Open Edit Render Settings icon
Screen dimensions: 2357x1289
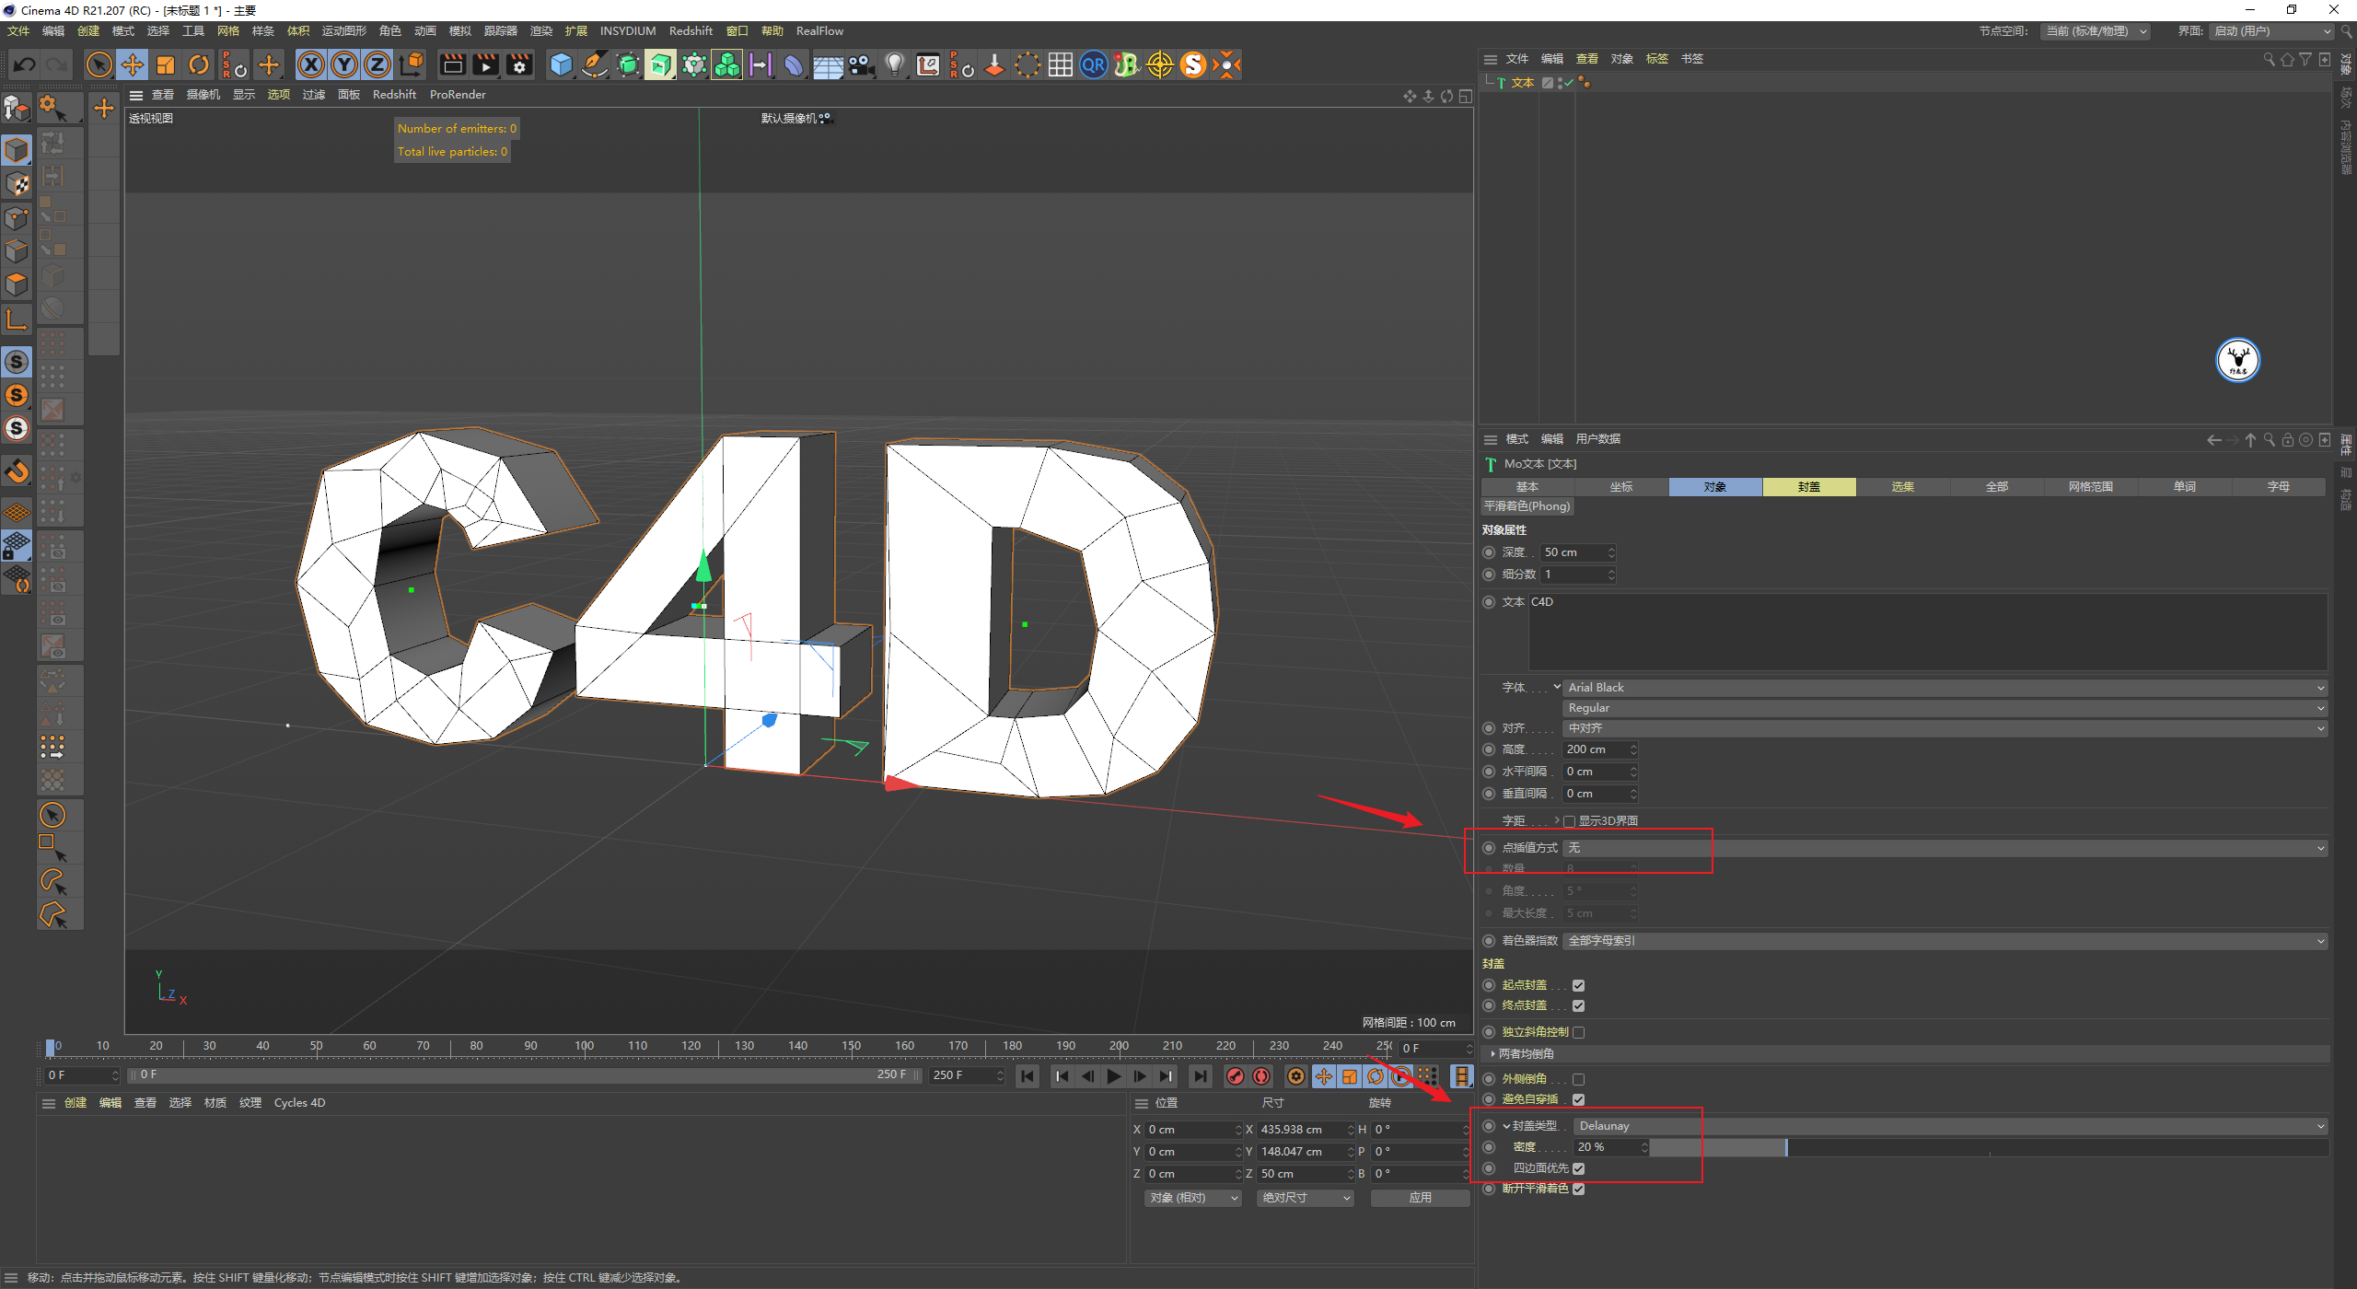tap(519, 64)
